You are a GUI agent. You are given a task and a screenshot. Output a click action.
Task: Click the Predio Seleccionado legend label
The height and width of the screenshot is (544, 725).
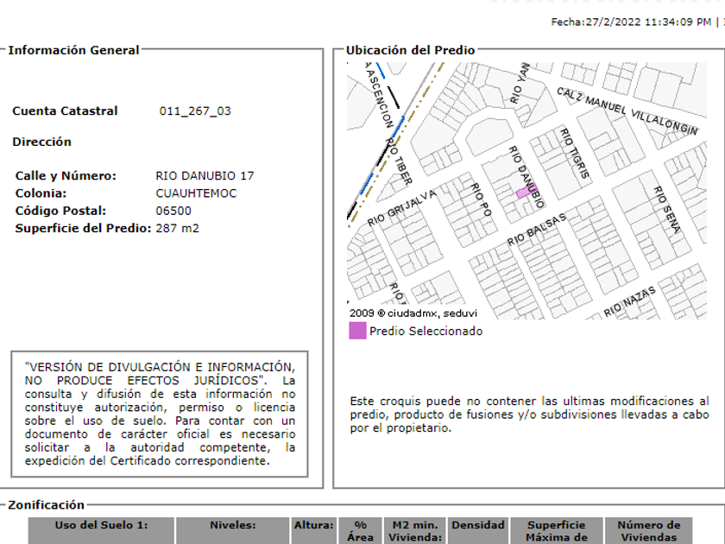click(426, 332)
